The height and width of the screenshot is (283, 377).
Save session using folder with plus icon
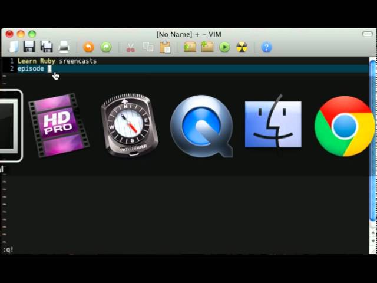coord(207,47)
